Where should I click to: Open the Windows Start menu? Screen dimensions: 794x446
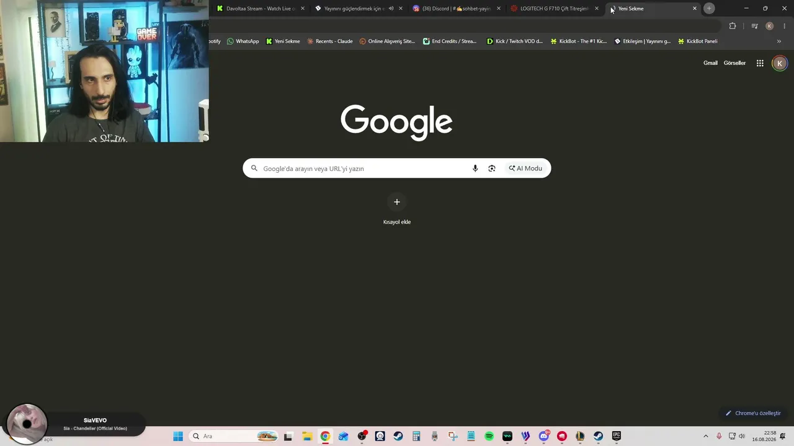(x=178, y=436)
